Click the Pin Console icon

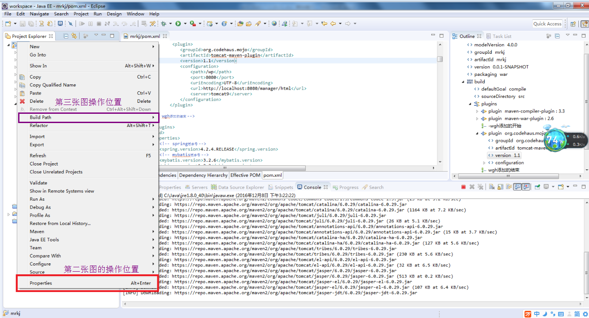(x=537, y=187)
